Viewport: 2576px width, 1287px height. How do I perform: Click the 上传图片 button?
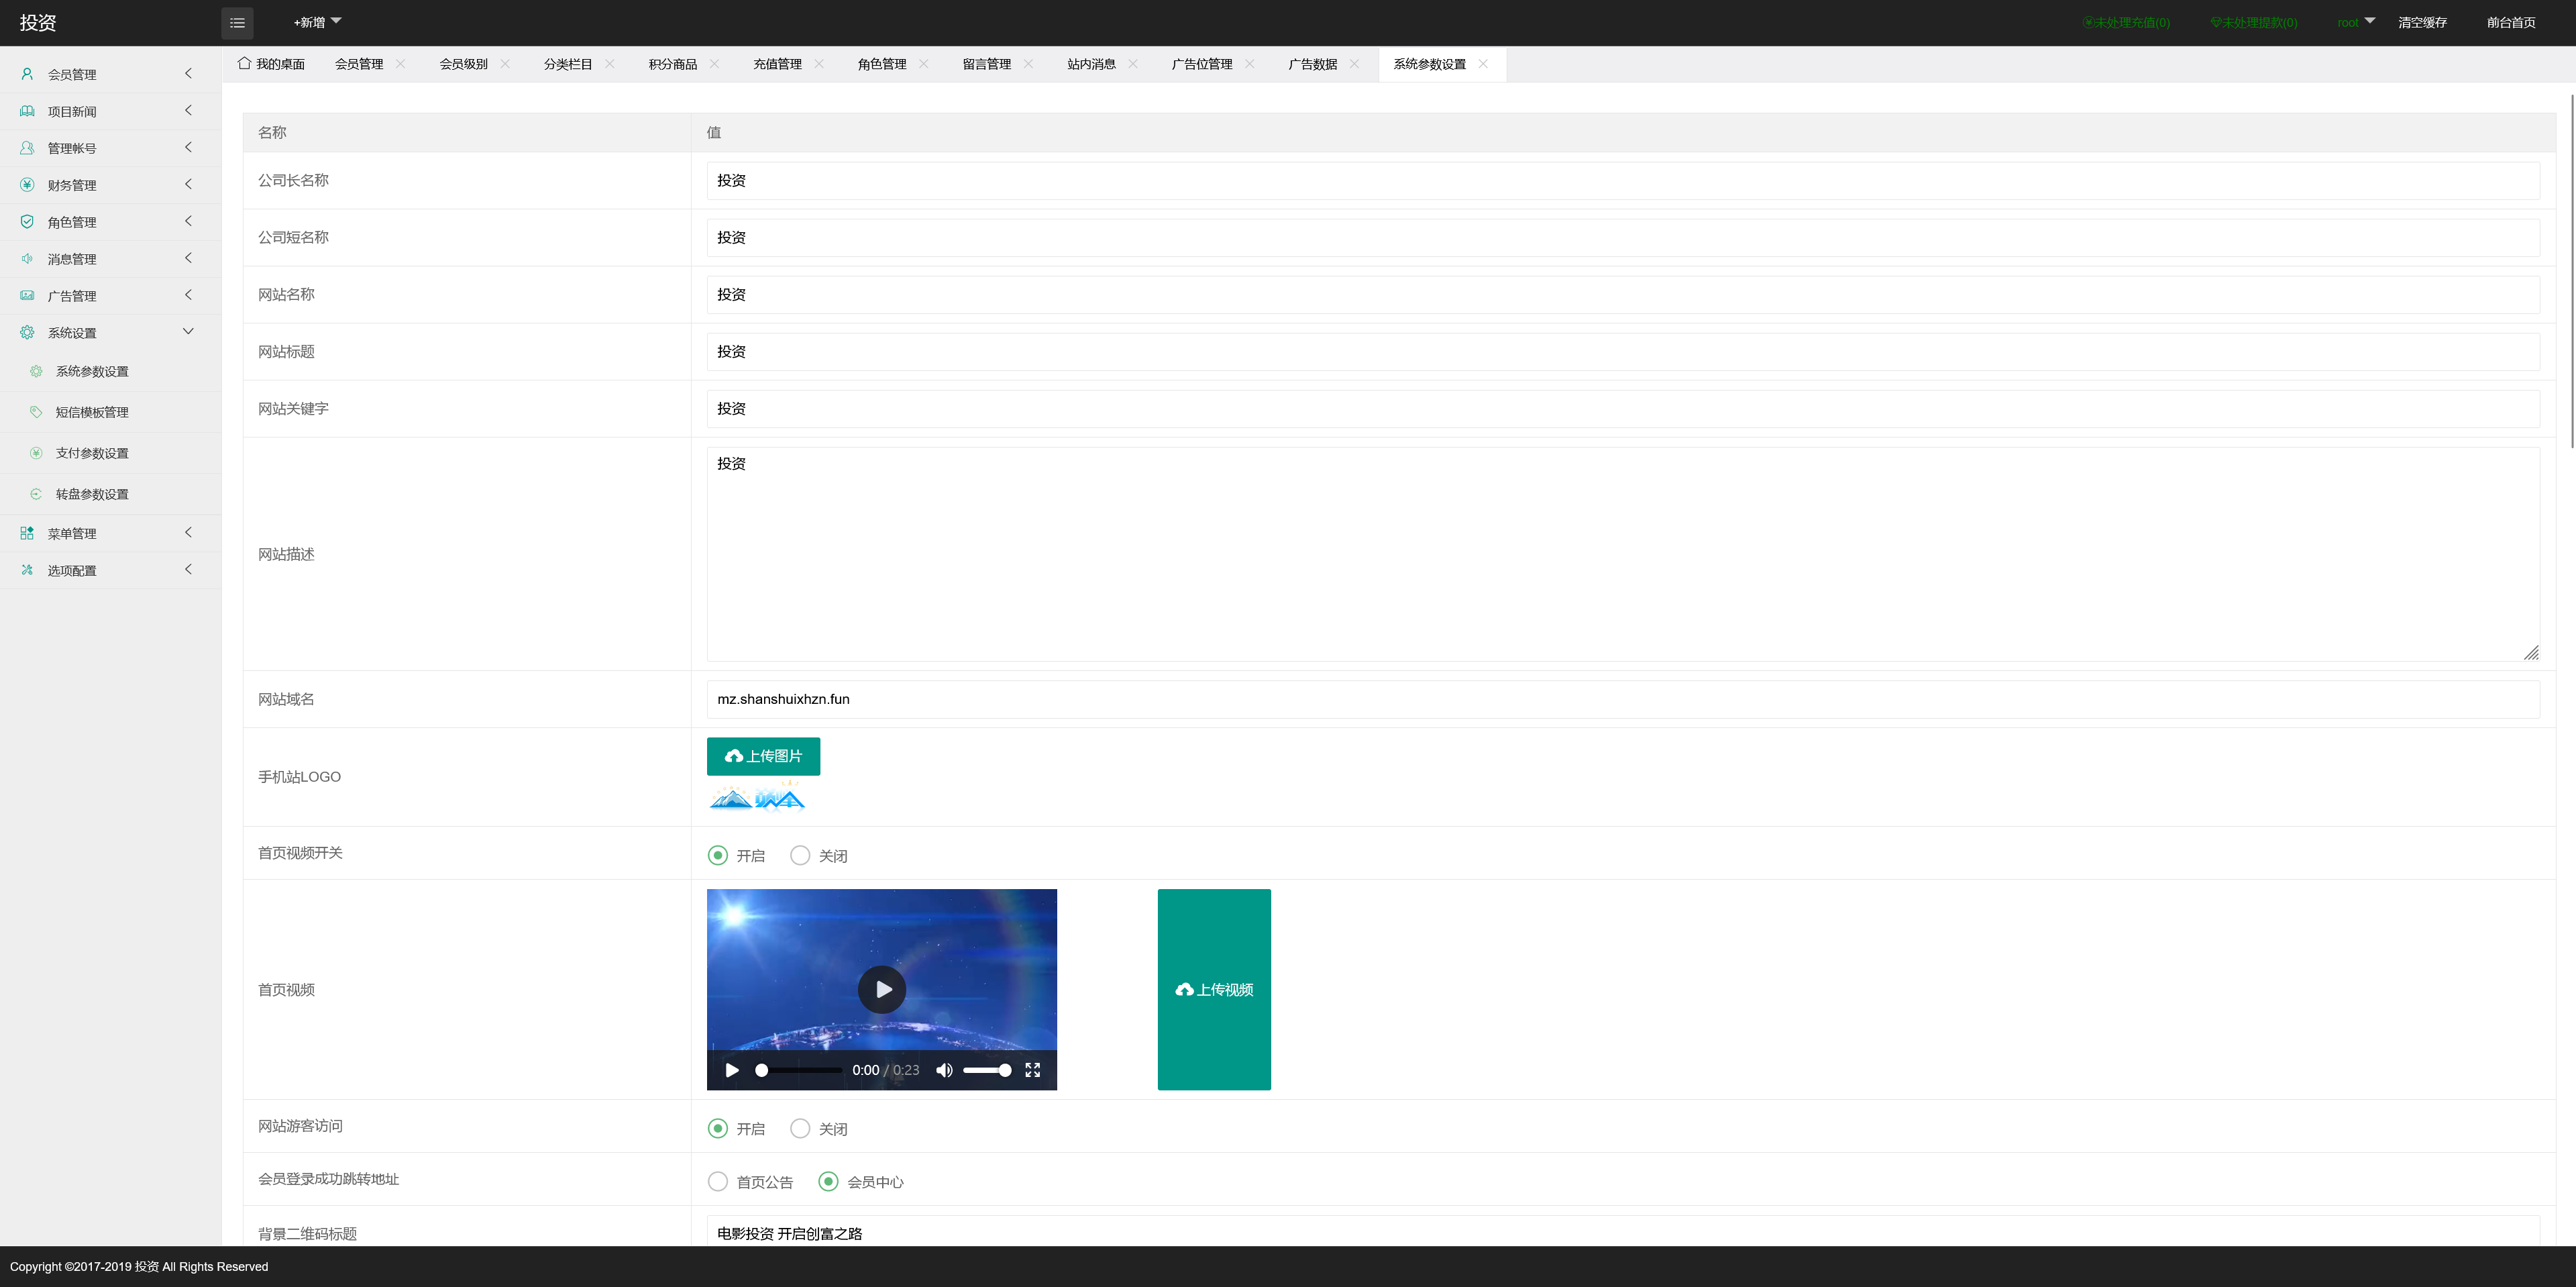(x=763, y=756)
